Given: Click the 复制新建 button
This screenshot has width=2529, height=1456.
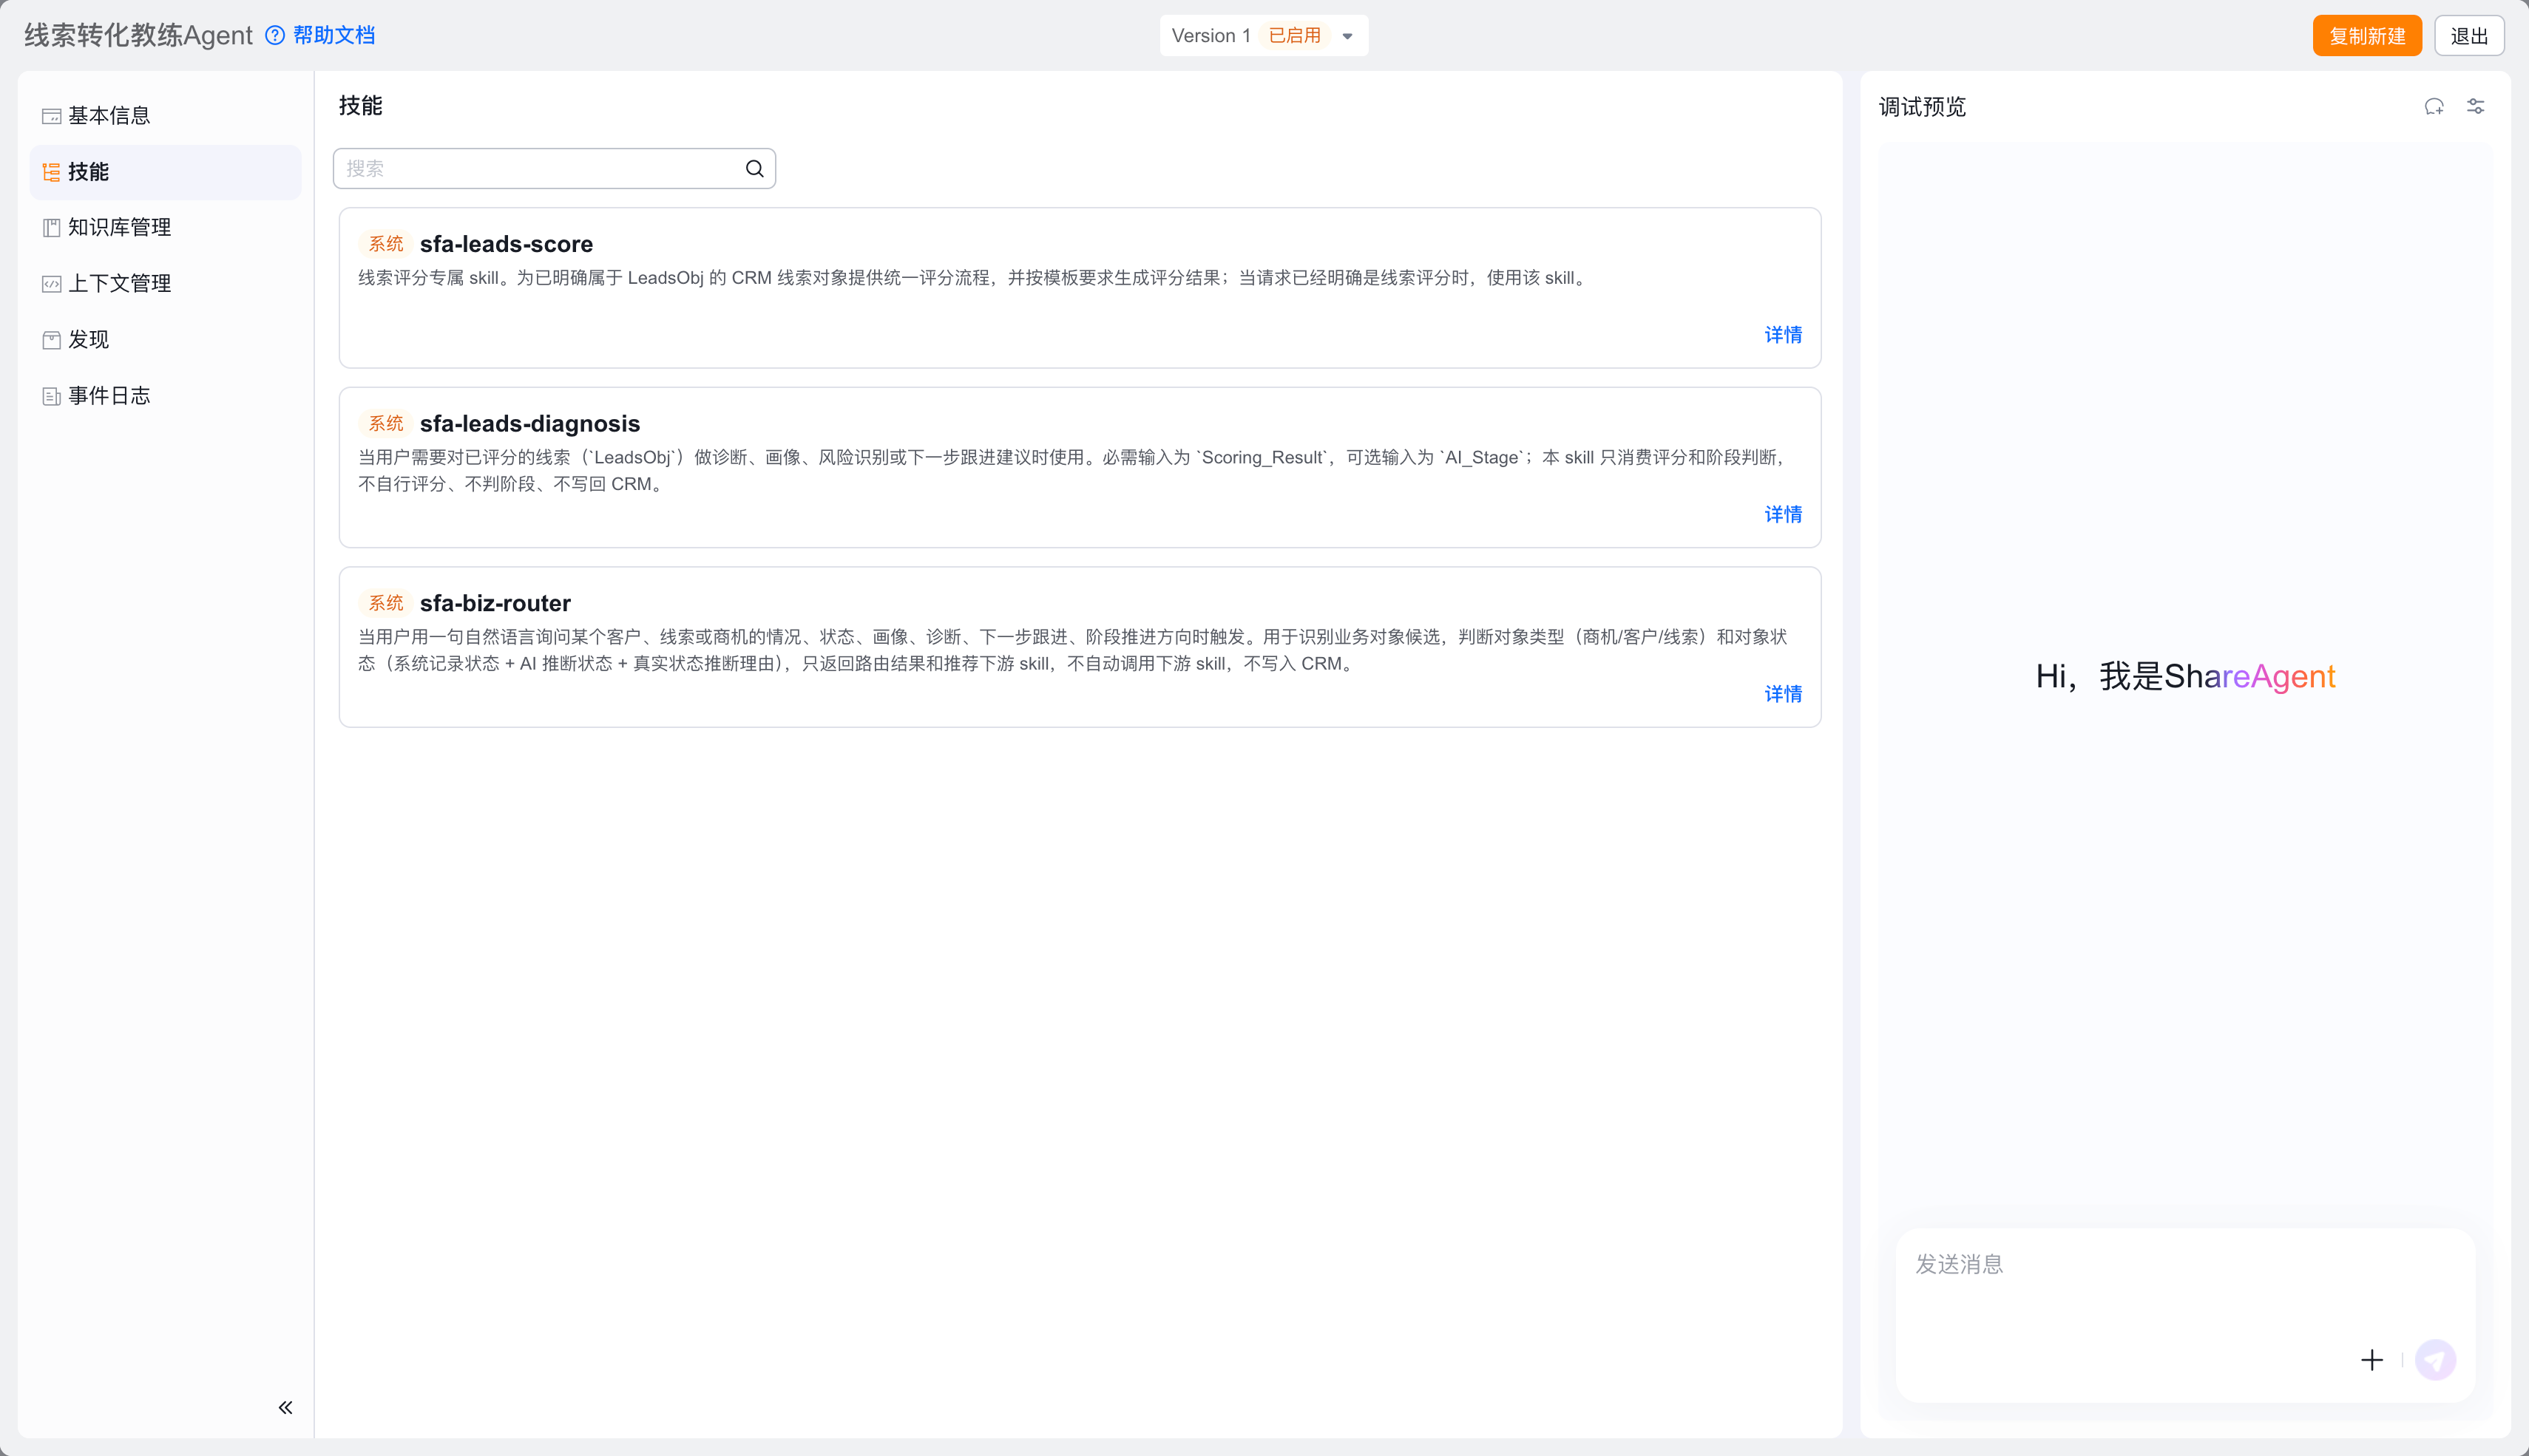Looking at the screenshot, I should point(2367,36).
